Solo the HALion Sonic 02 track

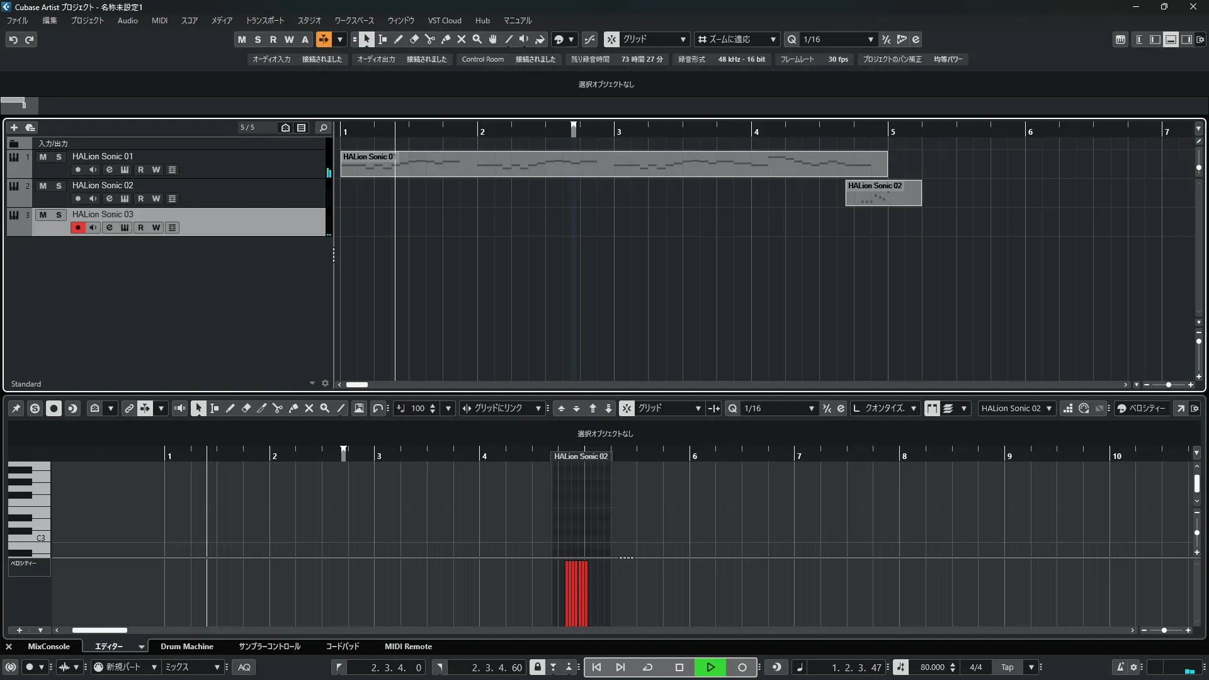pyautogui.click(x=59, y=186)
